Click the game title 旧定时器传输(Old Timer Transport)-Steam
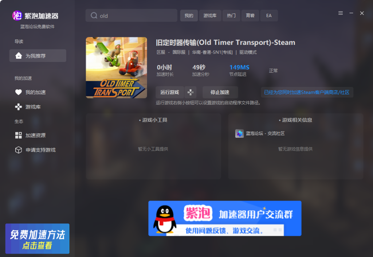 click(225, 42)
